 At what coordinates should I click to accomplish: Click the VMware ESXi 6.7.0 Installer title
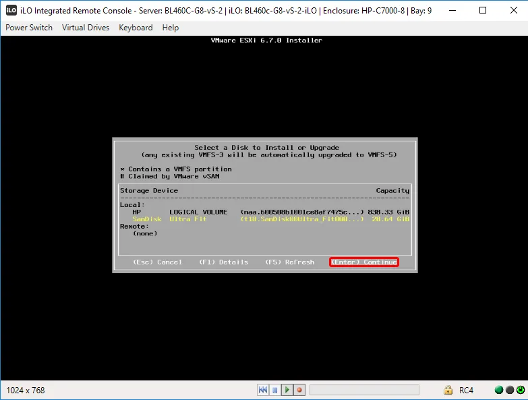point(266,40)
